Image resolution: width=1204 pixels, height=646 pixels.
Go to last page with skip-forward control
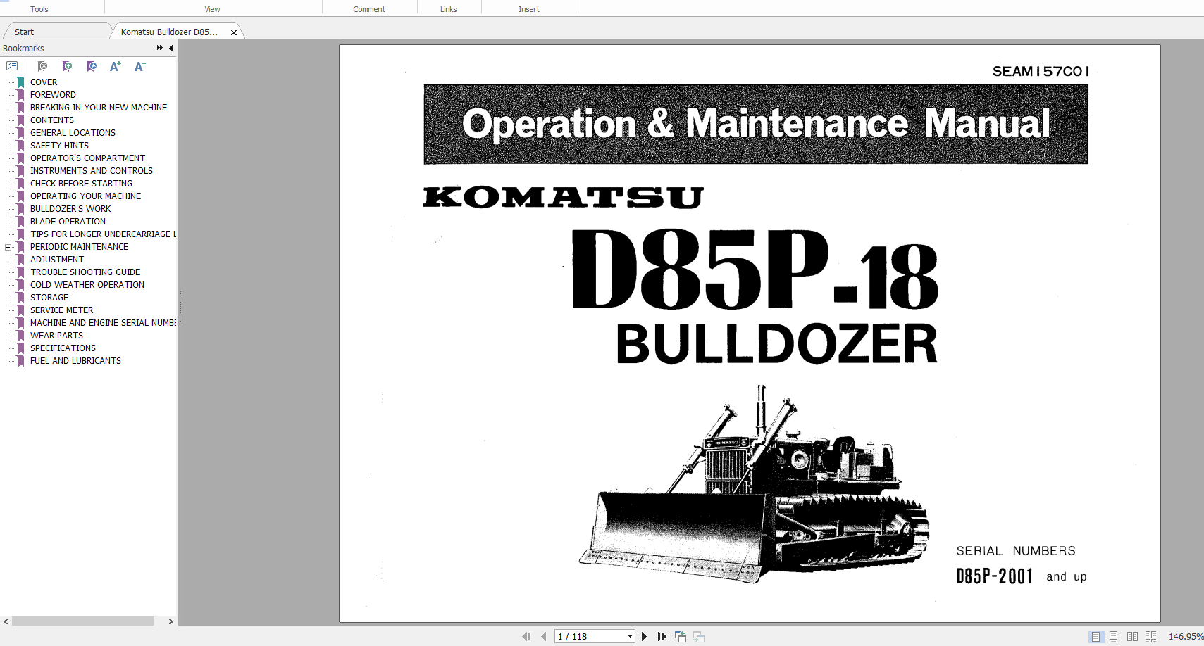coord(662,635)
